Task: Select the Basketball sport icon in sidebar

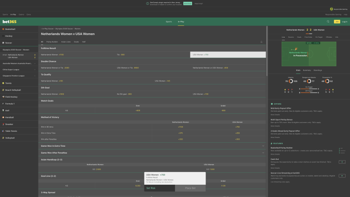Action: 3,29
